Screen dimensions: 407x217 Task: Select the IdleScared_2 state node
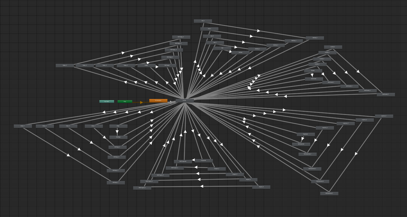pos(331,83)
